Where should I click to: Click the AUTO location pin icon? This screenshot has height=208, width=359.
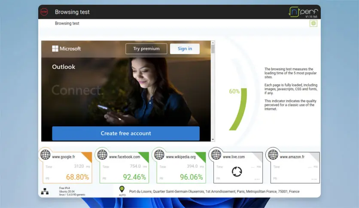tap(122, 189)
